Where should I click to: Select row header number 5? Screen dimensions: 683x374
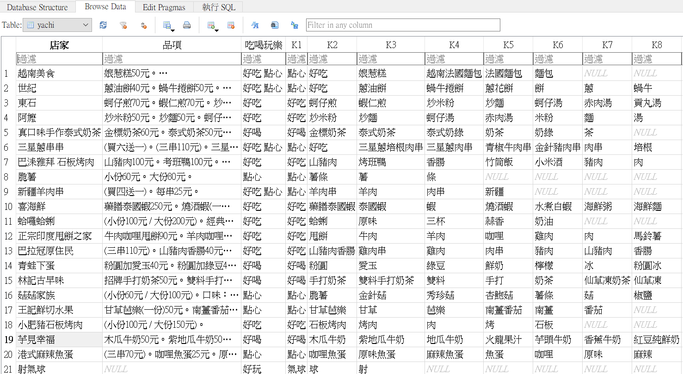(x=8, y=133)
